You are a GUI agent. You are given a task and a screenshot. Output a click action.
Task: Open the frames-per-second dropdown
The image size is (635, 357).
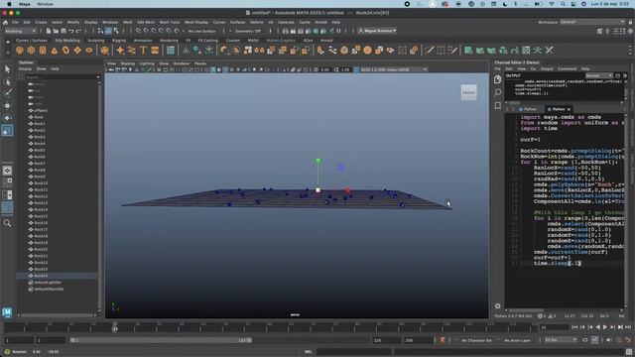click(x=561, y=340)
